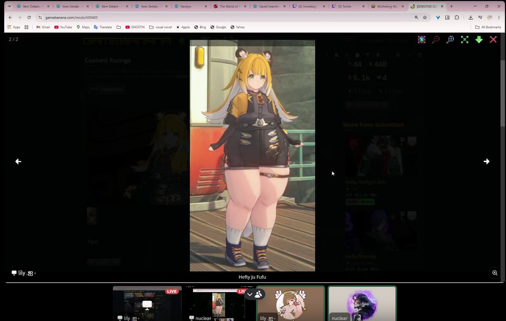Open the Translate bookmark
506x321 pixels.
pos(103,27)
